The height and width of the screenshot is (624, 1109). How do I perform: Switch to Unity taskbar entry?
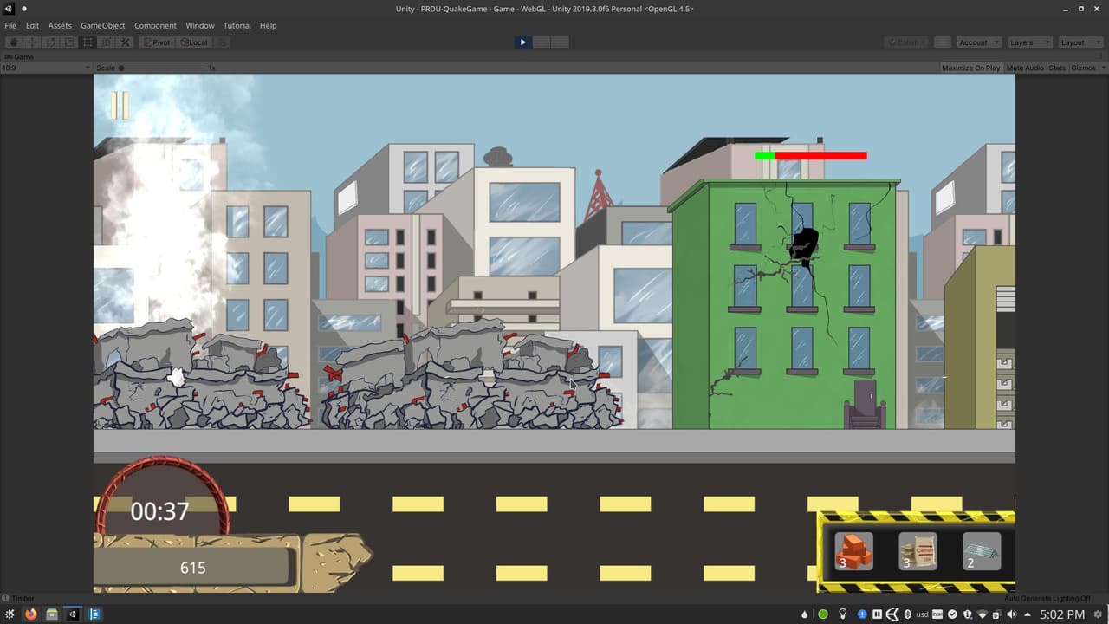click(x=73, y=614)
